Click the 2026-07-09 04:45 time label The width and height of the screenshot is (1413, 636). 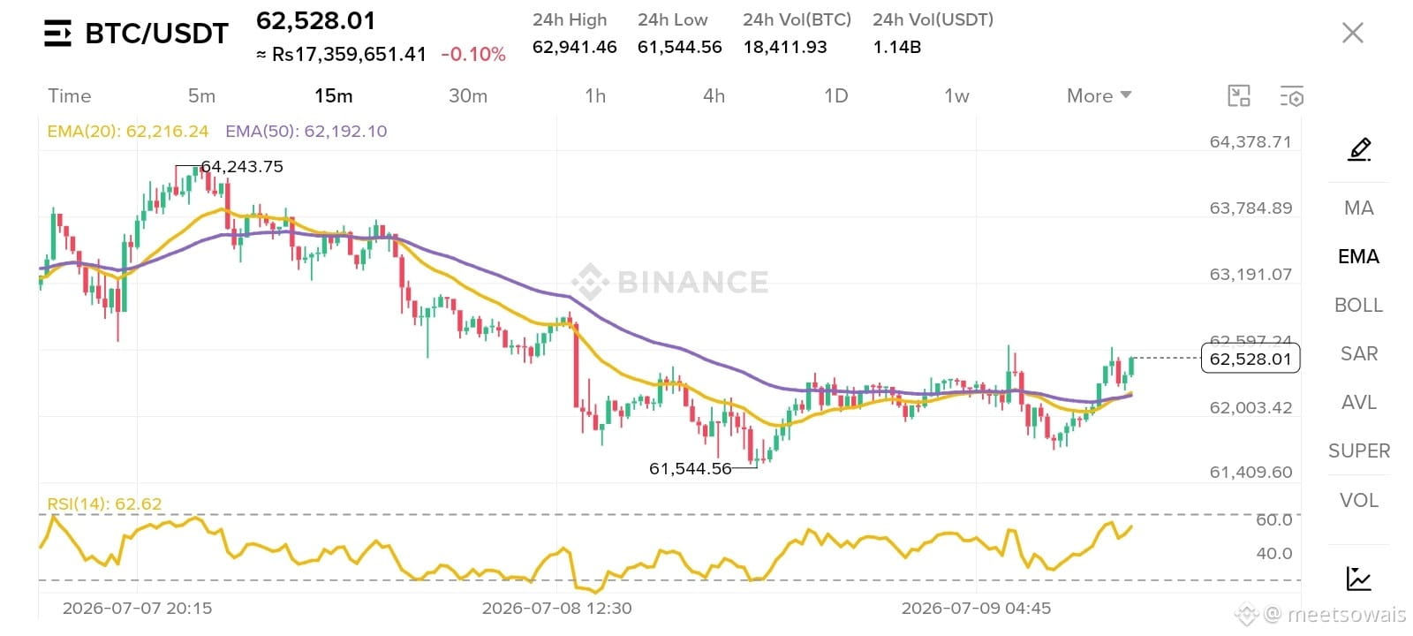tap(976, 608)
